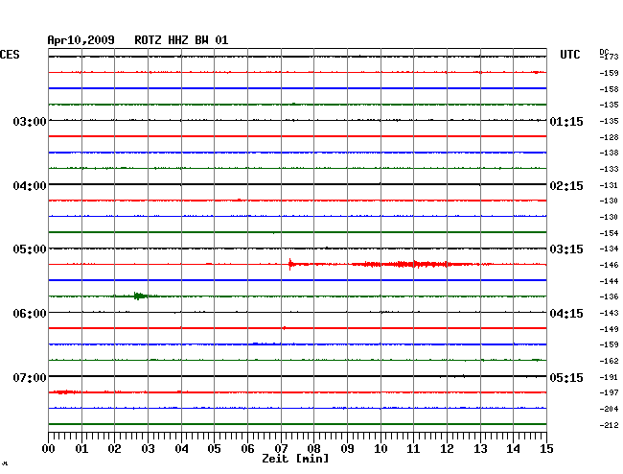Select minute 00 on the time axis

click(49, 448)
